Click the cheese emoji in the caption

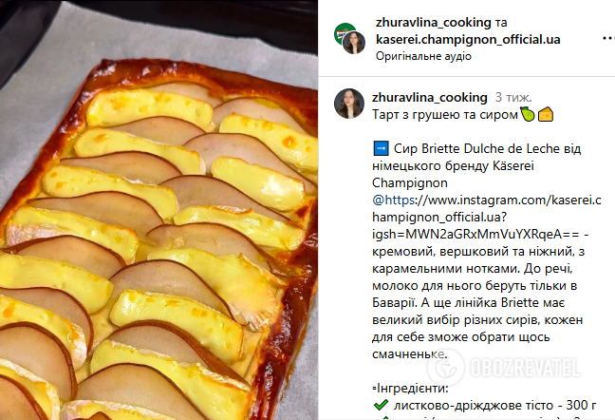click(x=545, y=114)
